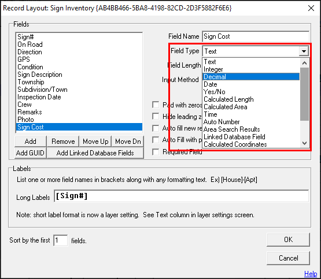Choose Calculated Length field type
Image resolution: width=321 pixels, height=279 pixels.
pos(251,99)
